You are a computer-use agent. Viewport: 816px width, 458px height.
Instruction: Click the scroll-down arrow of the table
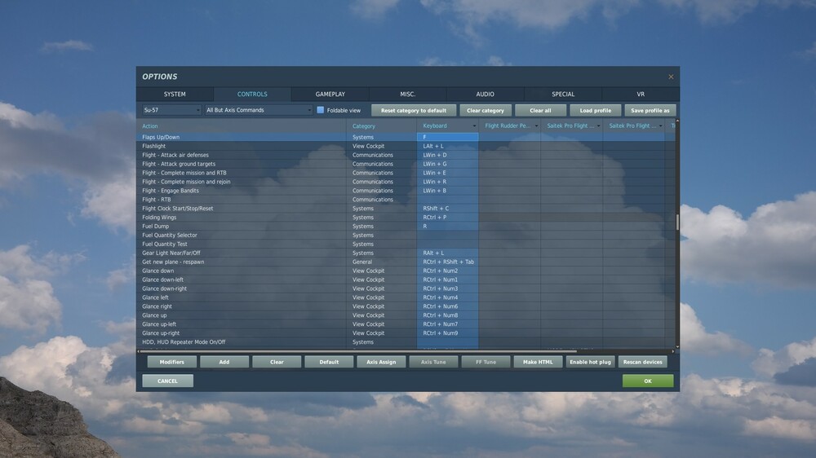[677, 346]
